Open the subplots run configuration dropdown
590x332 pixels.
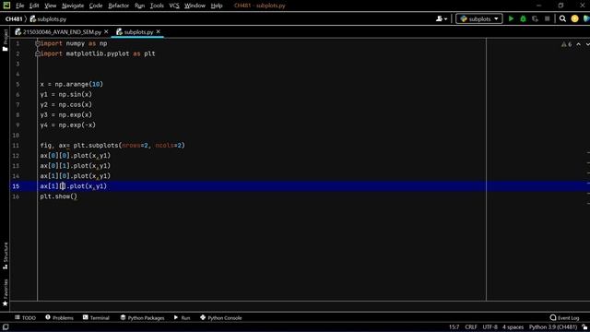[479, 18]
